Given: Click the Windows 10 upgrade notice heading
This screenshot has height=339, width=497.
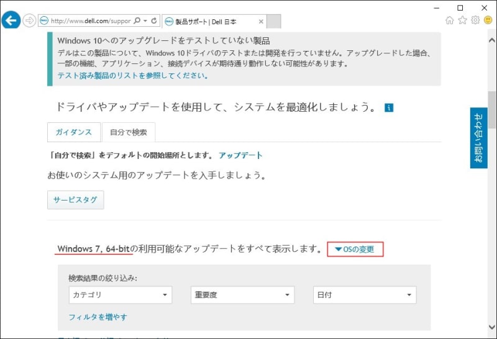Looking at the screenshot, I should pyautogui.click(x=163, y=40).
